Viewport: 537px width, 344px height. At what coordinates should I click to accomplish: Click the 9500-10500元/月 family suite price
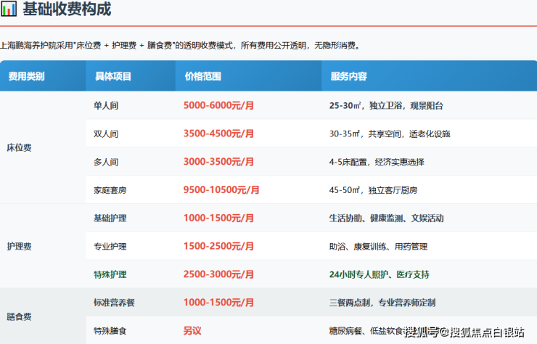click(221, 190)
